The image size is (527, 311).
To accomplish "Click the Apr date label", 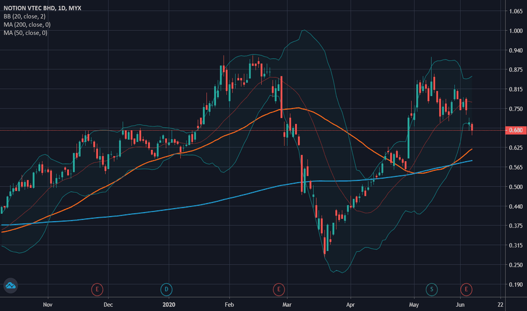I will point(351,305).
